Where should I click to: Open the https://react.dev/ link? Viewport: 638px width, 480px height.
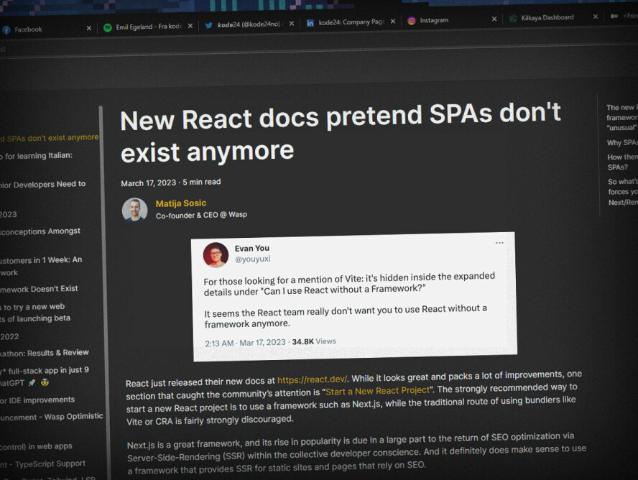click(x=312, y=379)
